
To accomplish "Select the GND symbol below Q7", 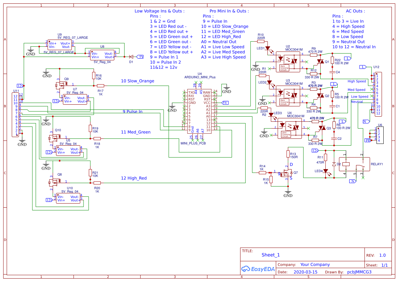I will [x=288, y=194].
